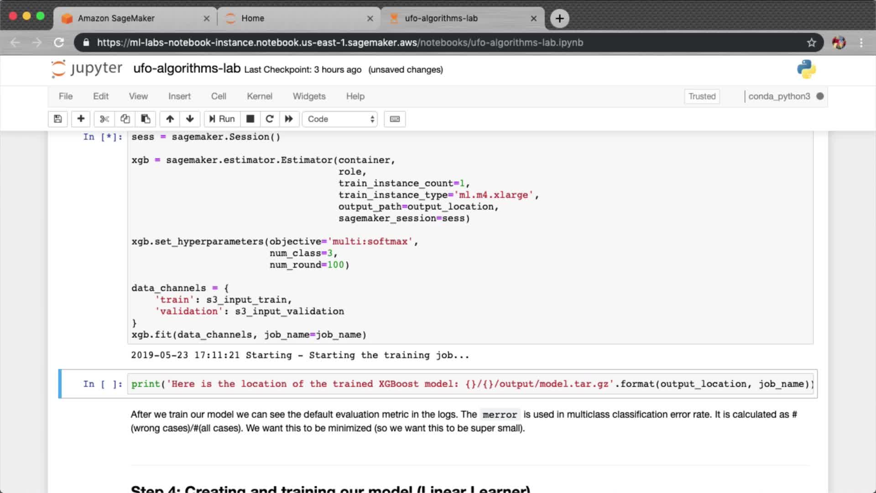
Task: Open the command palette keyboard icon
Action: [x=395, y=119]
